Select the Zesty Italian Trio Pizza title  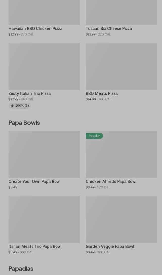tap(30, 94)
